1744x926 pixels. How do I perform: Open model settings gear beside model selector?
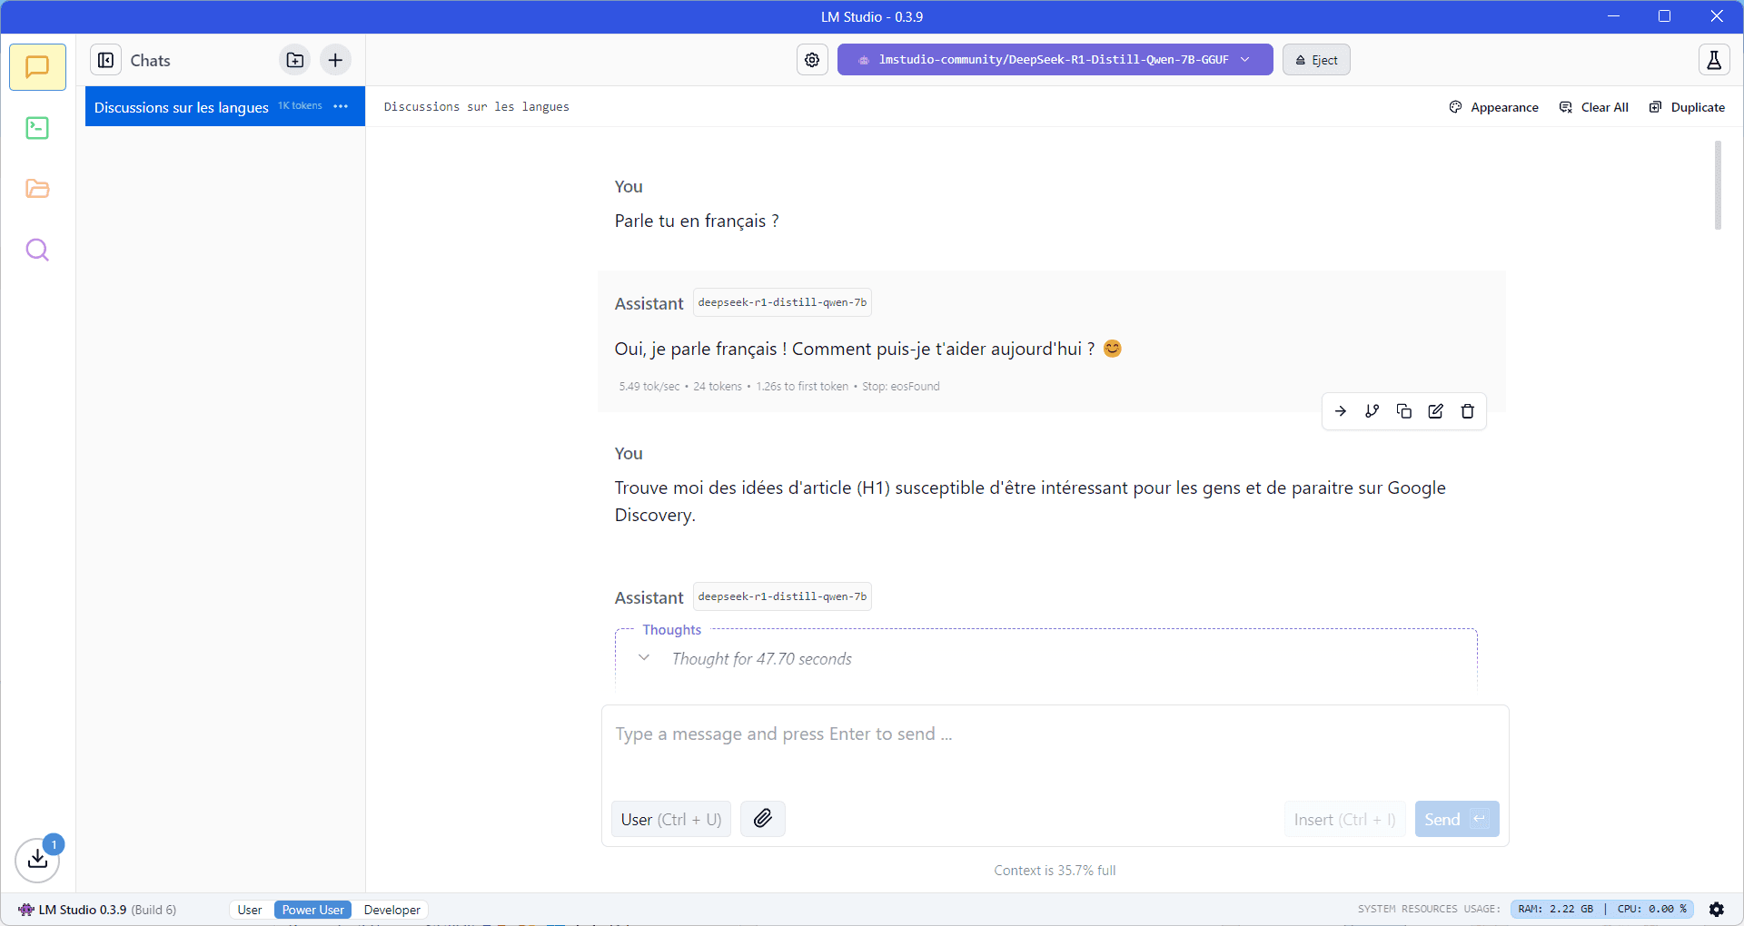(812, 60)
